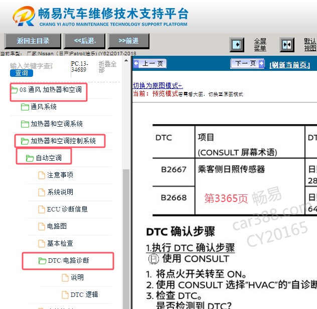Go to previous page 上一页
Image resolution: width=317 pixels, height=309 pixels.
[150, 64]
